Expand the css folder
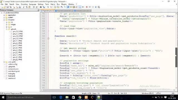The height and width of the screenshot is (100, 178). 6,22
